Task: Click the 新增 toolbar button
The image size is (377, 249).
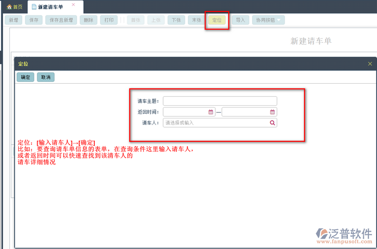Action: [14, 20]
